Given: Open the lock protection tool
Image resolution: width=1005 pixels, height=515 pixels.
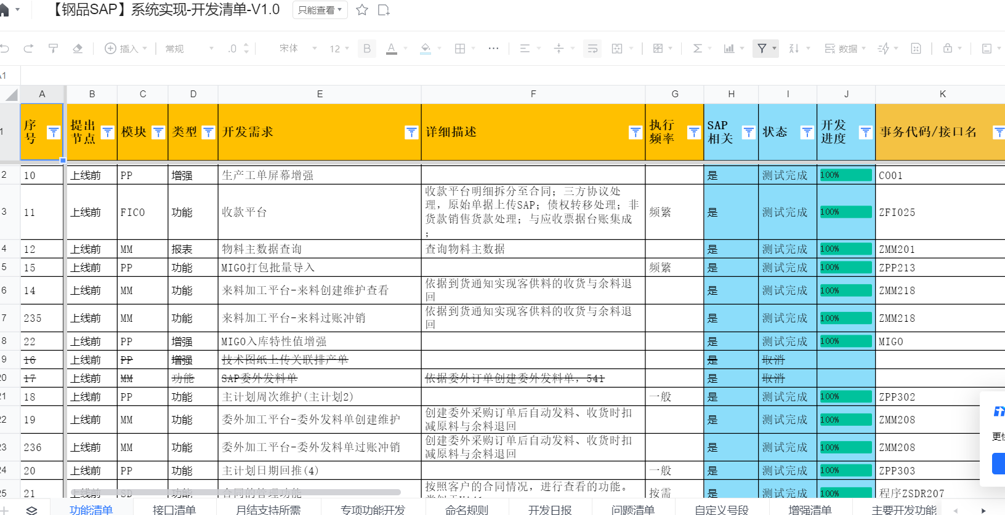Looking at the screenshot, I should click(948, 49).
